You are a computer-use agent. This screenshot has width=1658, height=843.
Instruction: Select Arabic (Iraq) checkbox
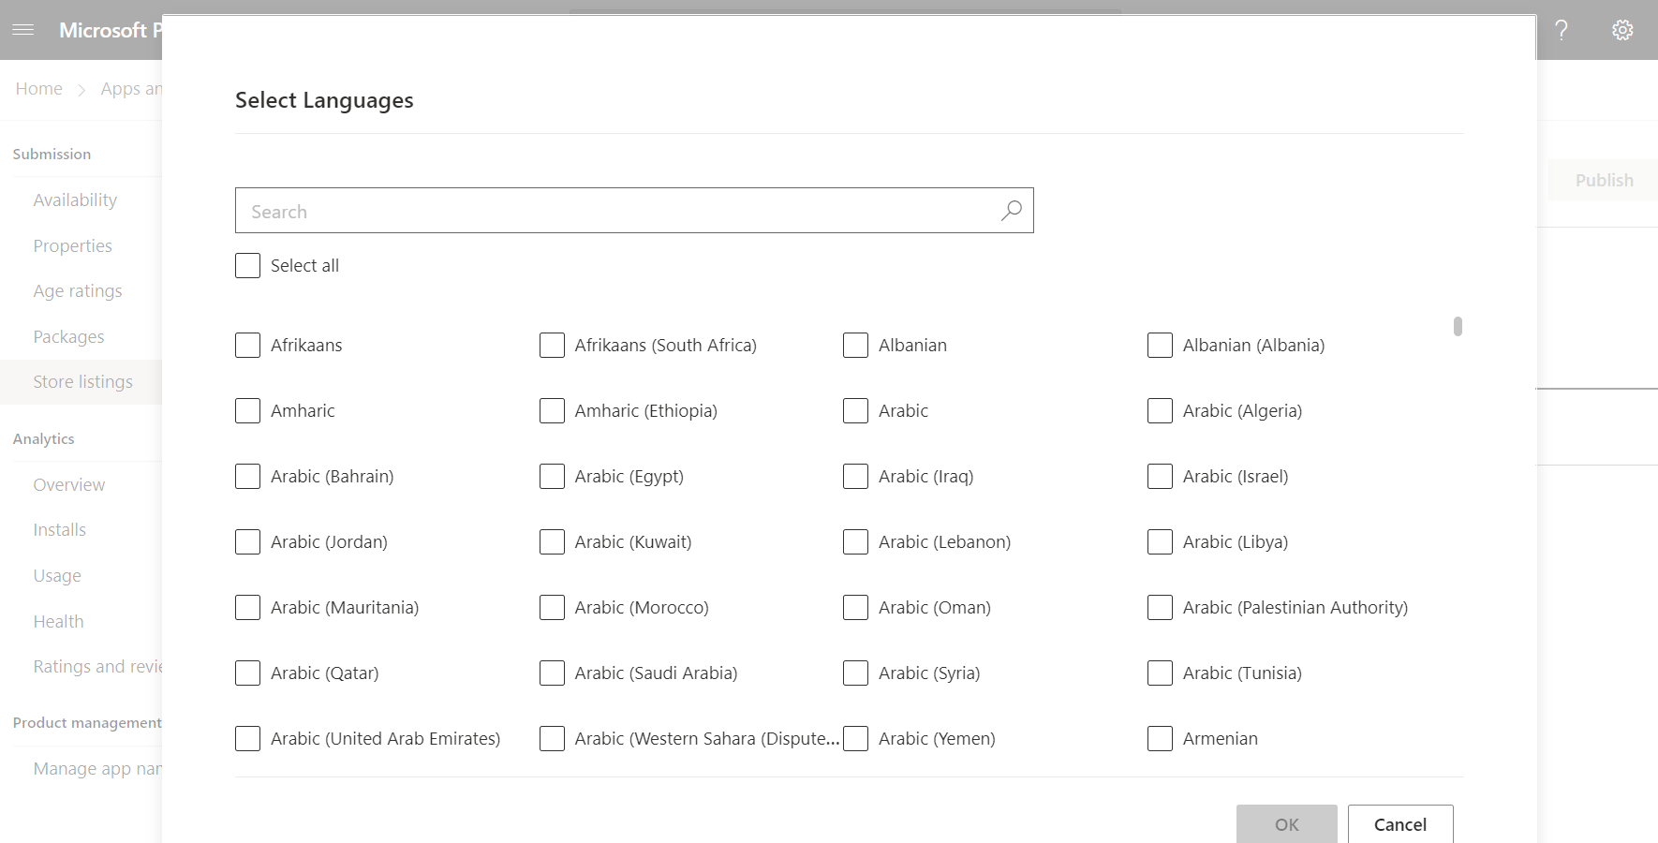tap(855, 477)
